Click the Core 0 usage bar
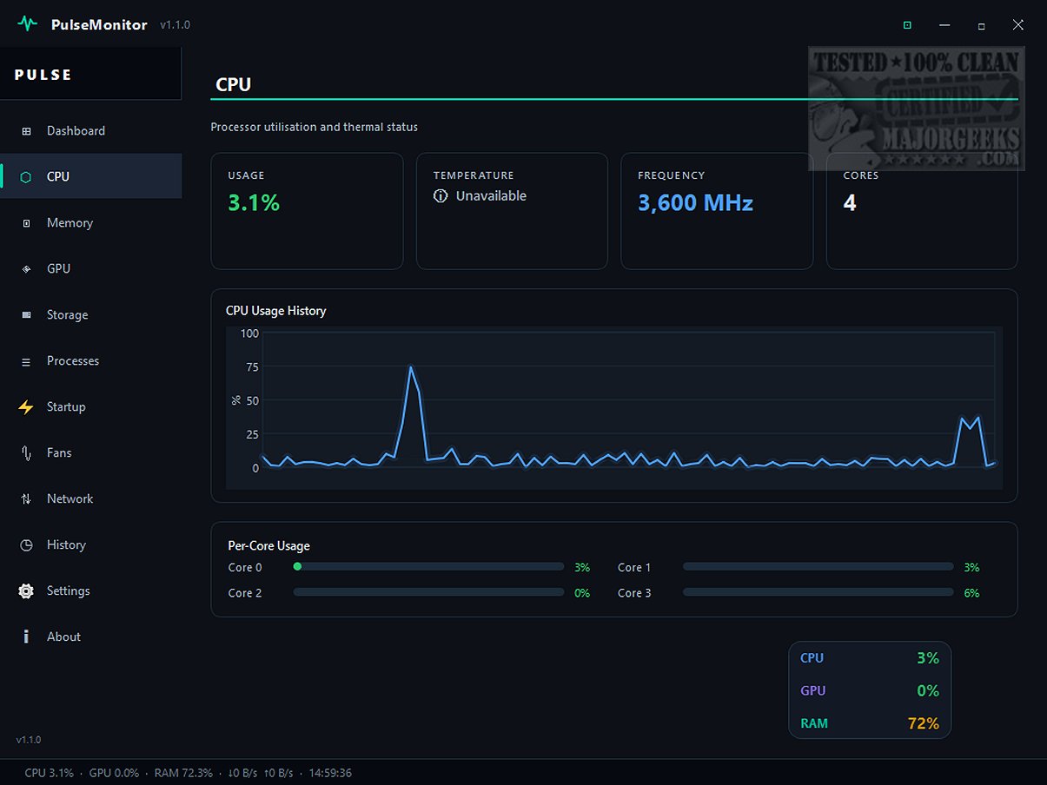 click(x=428, y=567)
